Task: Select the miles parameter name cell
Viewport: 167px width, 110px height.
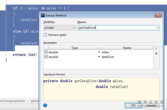Action: pos(127,52)
